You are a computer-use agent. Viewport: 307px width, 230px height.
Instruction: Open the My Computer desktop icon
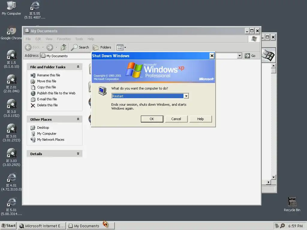click(11, 8)
